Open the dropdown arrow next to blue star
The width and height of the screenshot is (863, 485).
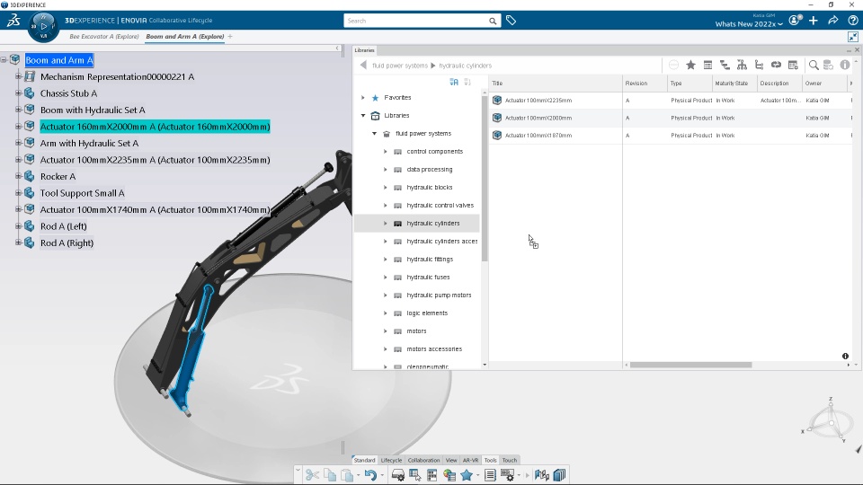coord(477,475)
